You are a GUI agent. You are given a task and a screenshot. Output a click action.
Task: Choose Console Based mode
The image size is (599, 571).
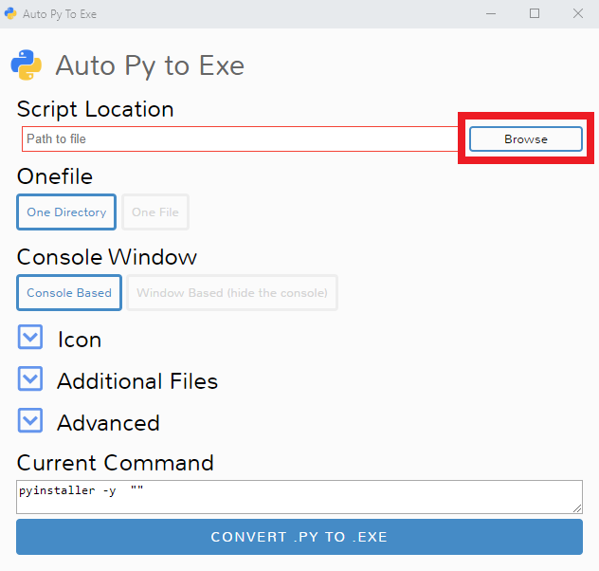[69, 293]
